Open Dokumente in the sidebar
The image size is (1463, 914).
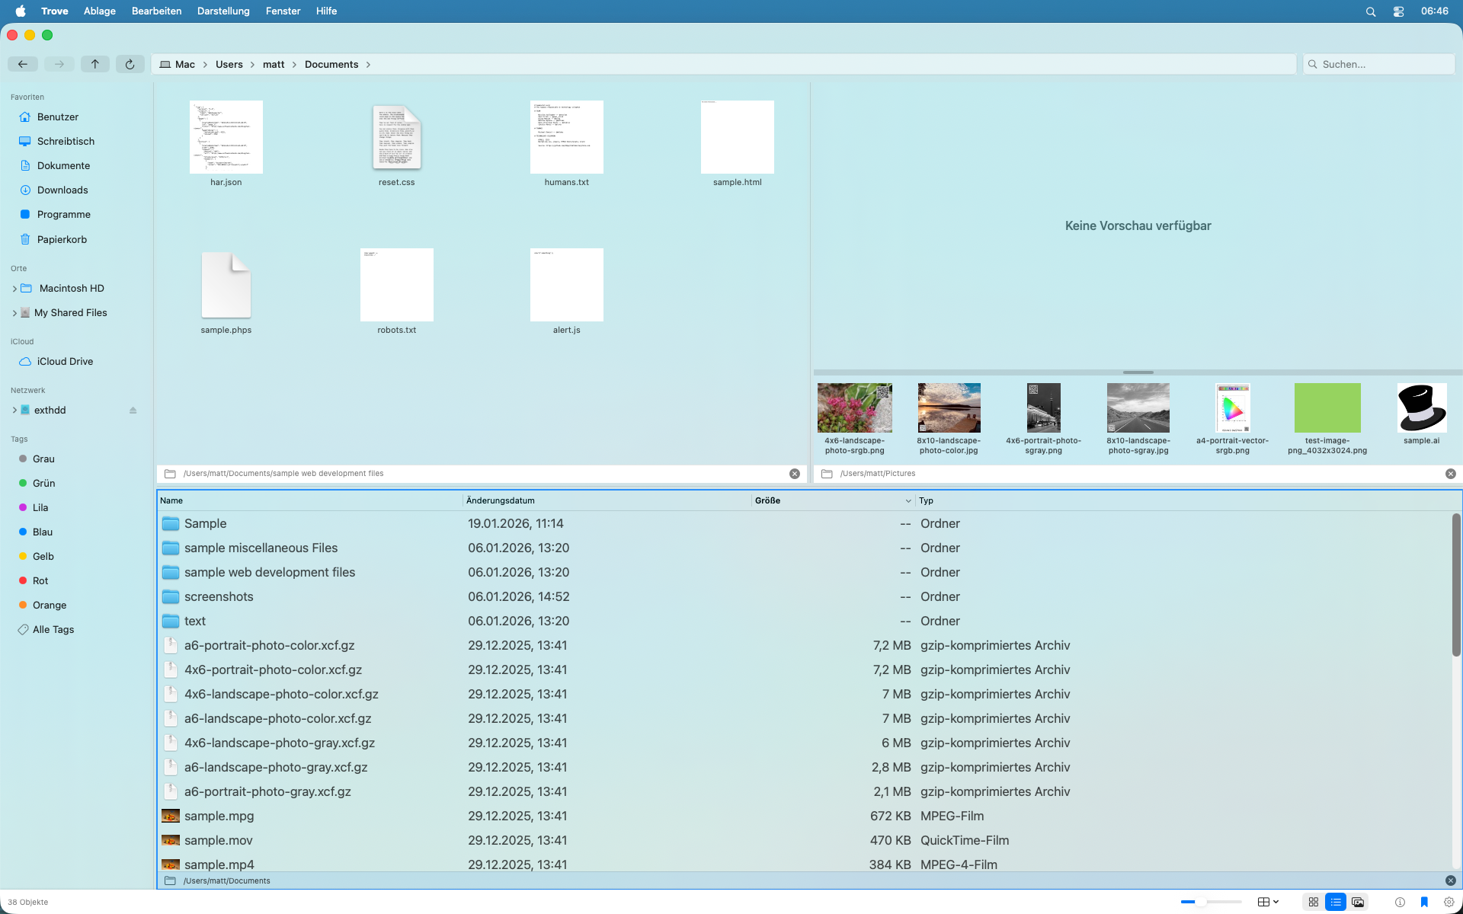tap(63, 165)
